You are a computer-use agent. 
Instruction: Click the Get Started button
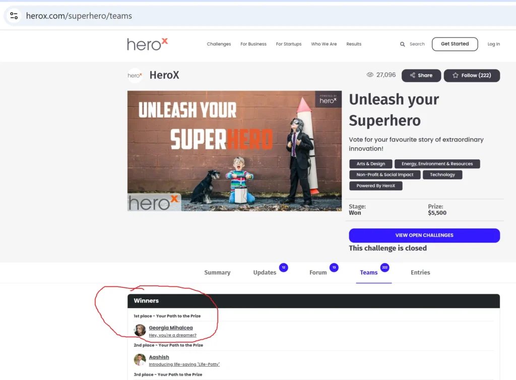(x=455, y=44)
